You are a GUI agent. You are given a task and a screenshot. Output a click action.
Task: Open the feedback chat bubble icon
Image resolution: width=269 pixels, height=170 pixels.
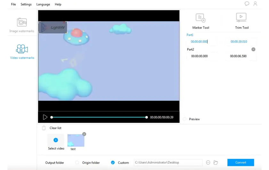coord(247,4)
